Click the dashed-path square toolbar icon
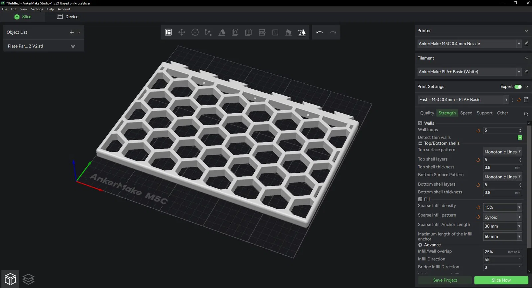This screenshot has width=532, height=288. 275,32
